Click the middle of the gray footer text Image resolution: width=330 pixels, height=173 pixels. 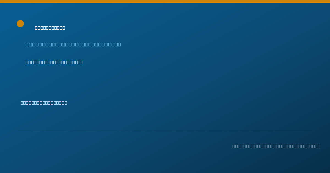[x=276, y=146]
